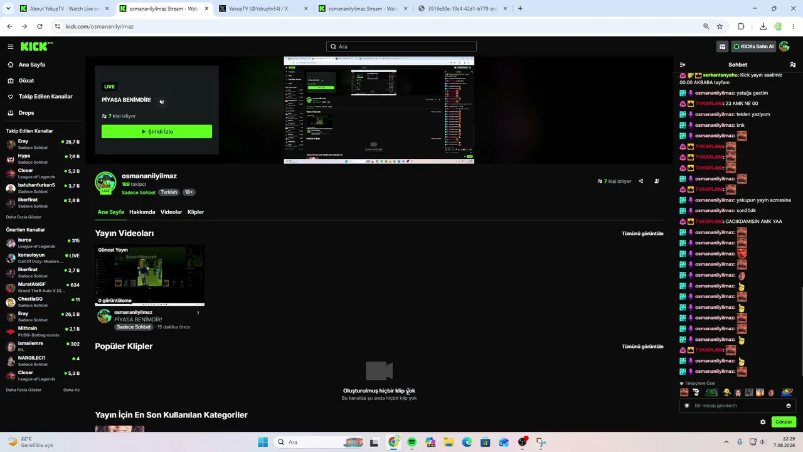This screenshot has width=803, height=452.
Task: Open MuratAbiGF channel in sidebar
Action: pyautogui.click(x=43, y=288)
